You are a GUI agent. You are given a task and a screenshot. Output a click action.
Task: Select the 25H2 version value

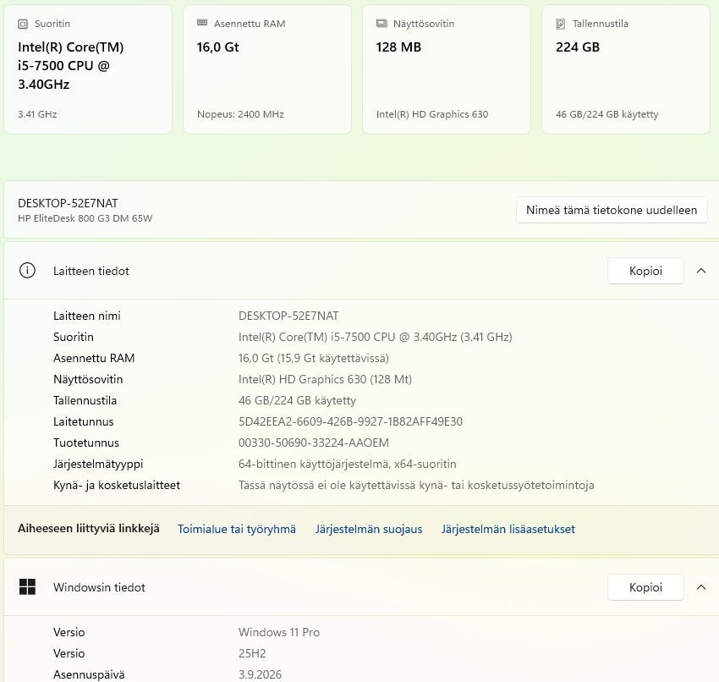[x=252, y=653]
